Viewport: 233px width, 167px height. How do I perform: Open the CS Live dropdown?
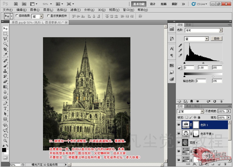tap(199, 4)
